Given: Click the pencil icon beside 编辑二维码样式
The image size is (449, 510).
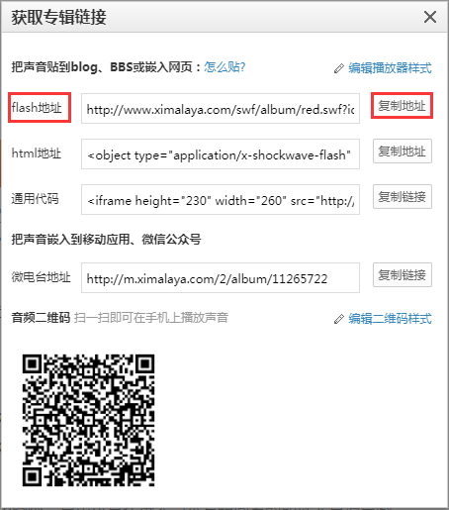Looking at the screenshot, I should point(338,319).
